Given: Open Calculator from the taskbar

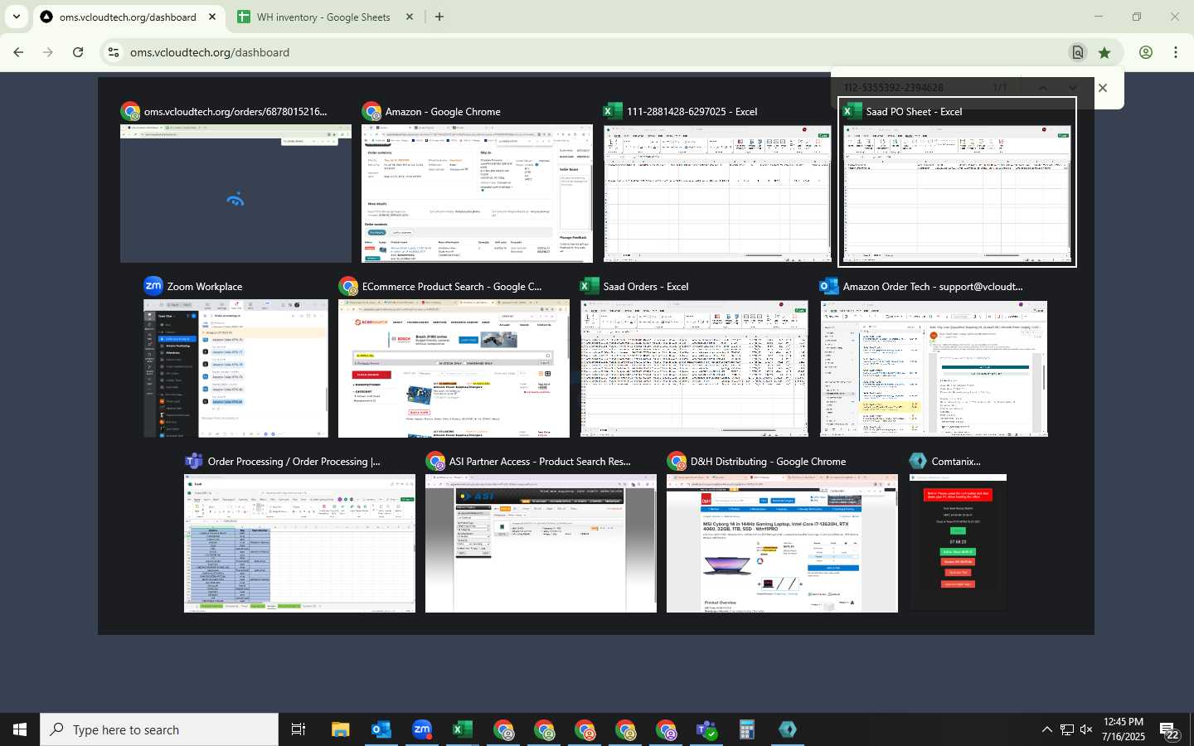Looking at the screenshot, I should pos(747,729).
